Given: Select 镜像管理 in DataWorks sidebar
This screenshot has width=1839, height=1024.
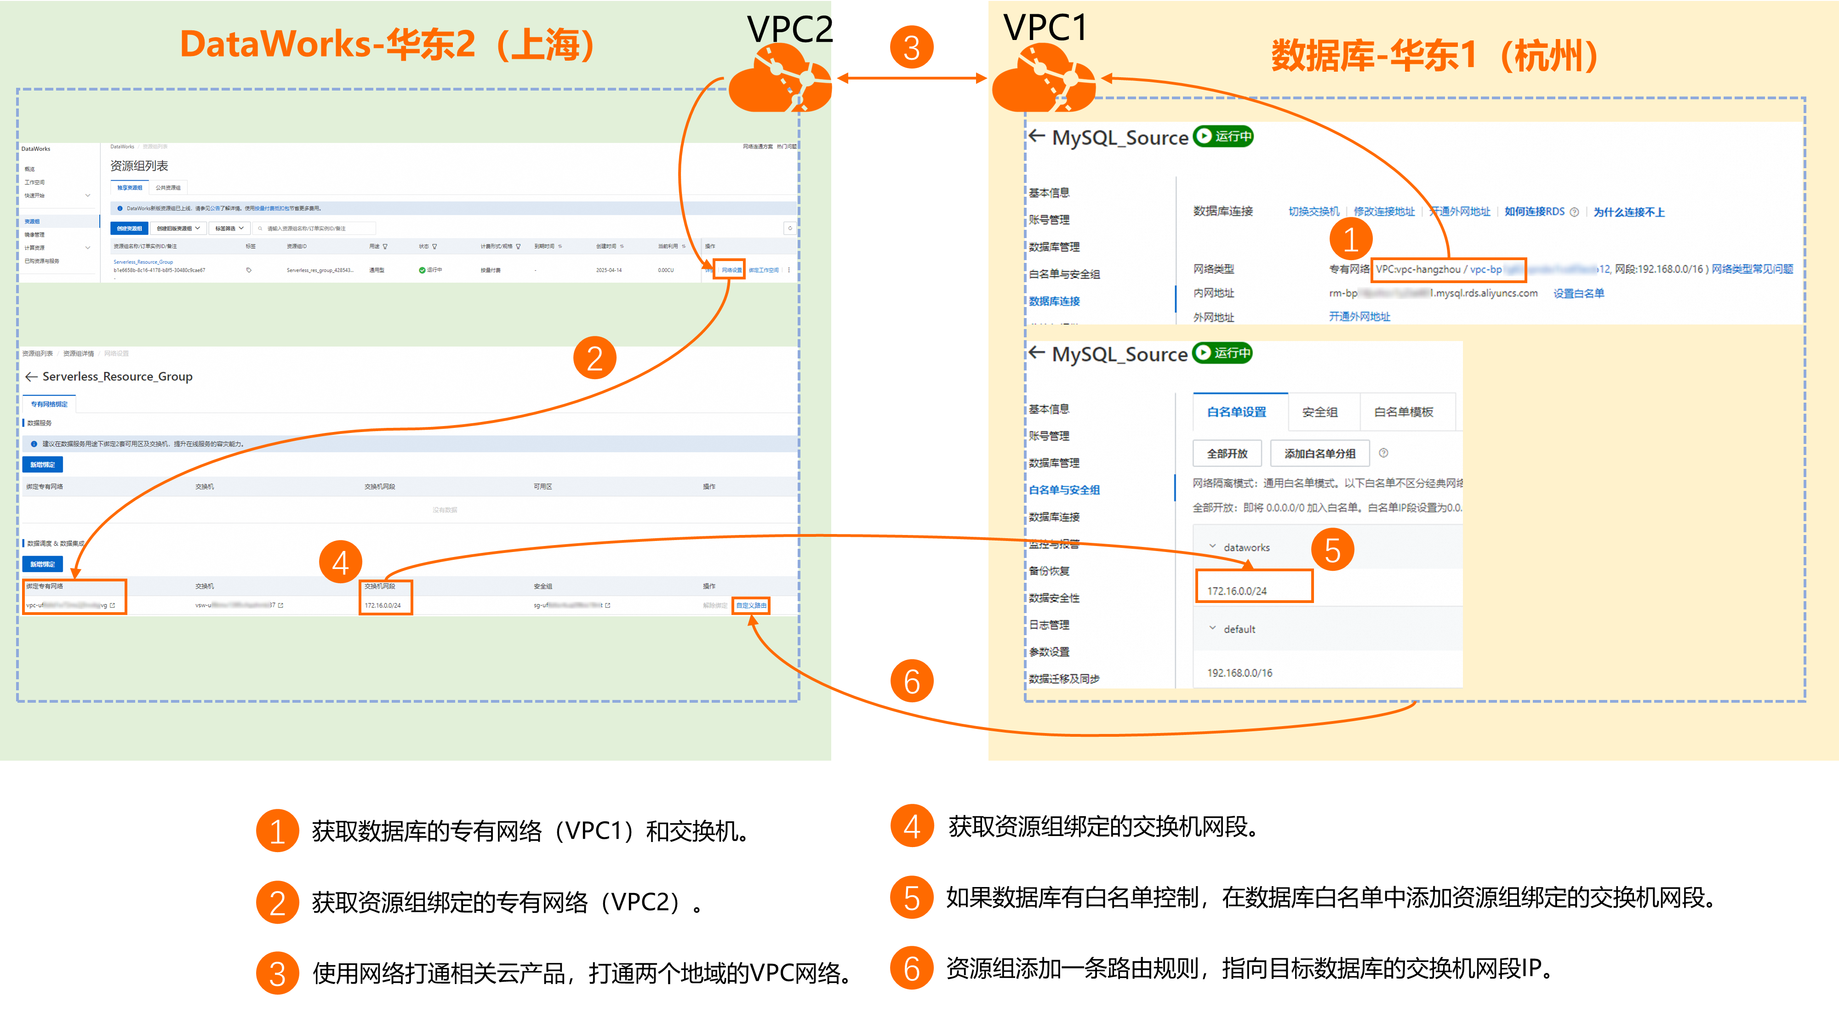Looking at the screenshot, I should (34, 234).
